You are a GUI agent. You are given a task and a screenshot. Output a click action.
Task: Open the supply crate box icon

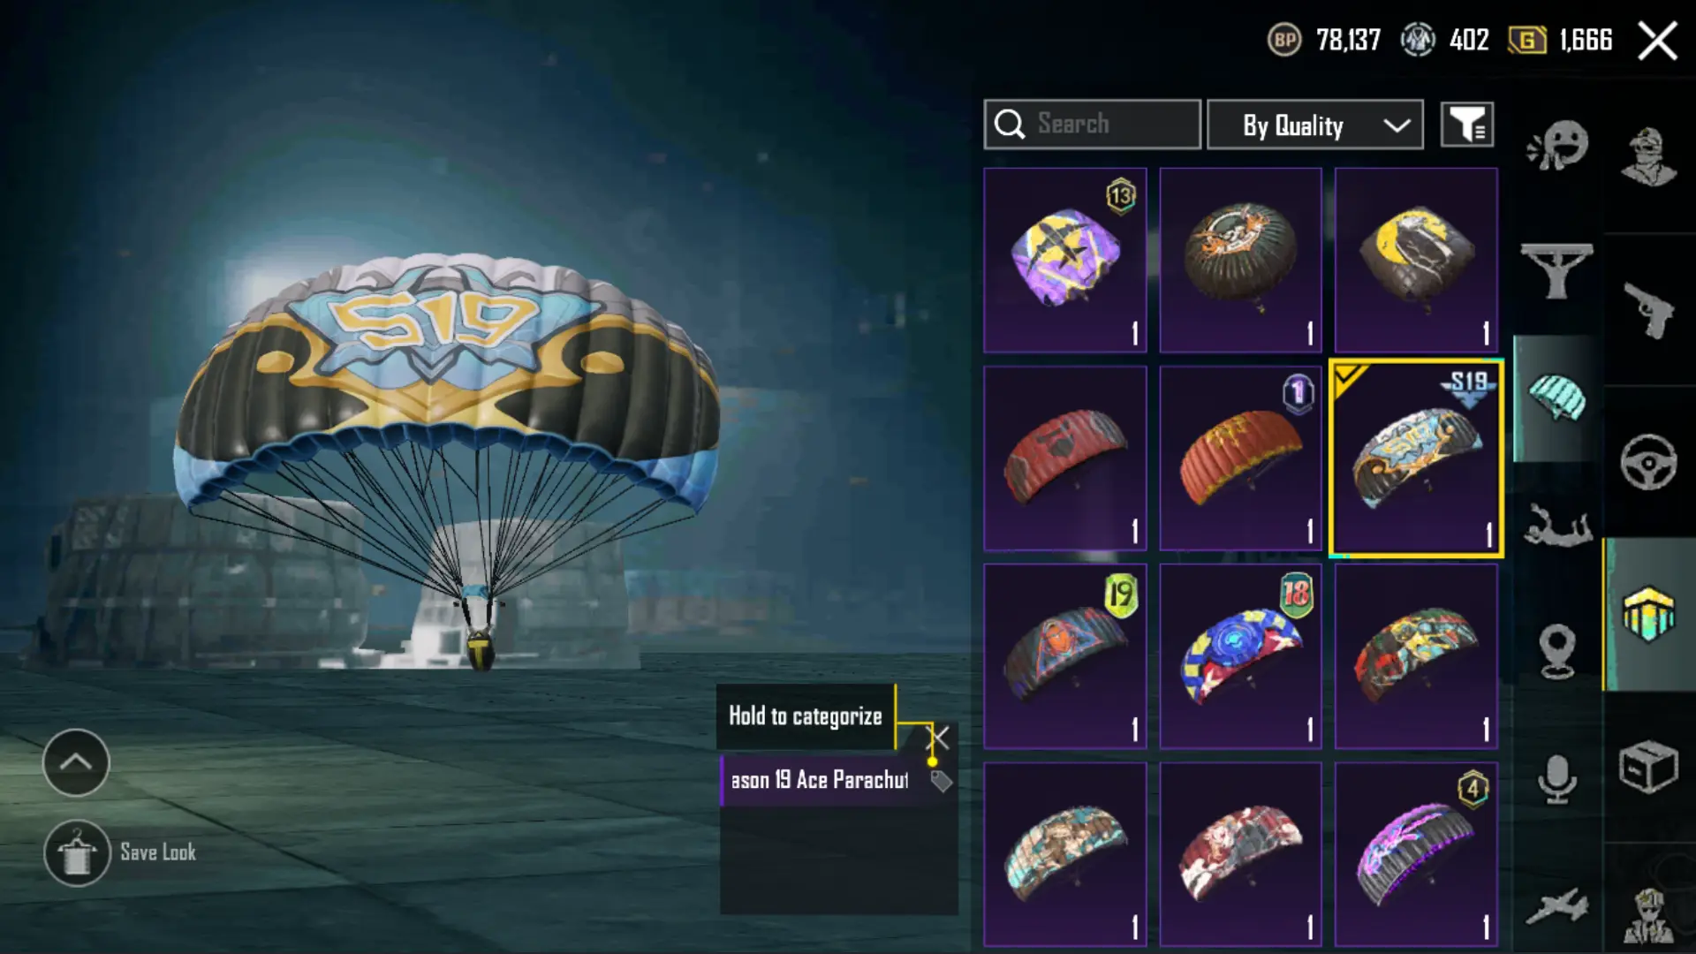coord(1648,767)
